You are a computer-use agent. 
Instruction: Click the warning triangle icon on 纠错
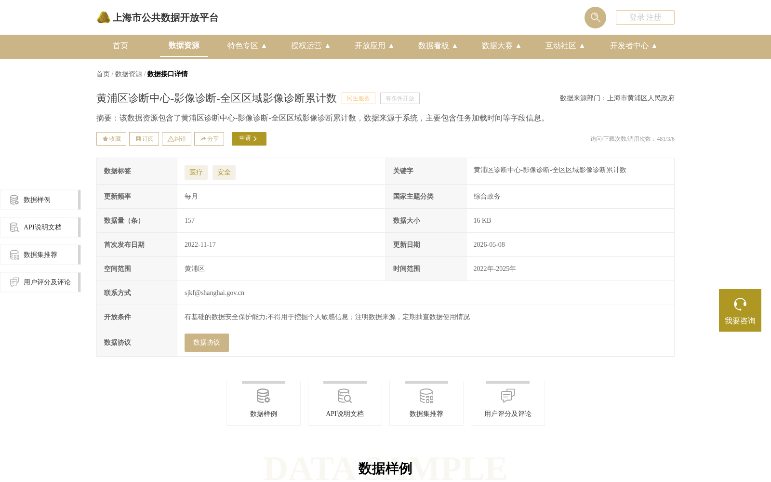[x=171, y=139]
